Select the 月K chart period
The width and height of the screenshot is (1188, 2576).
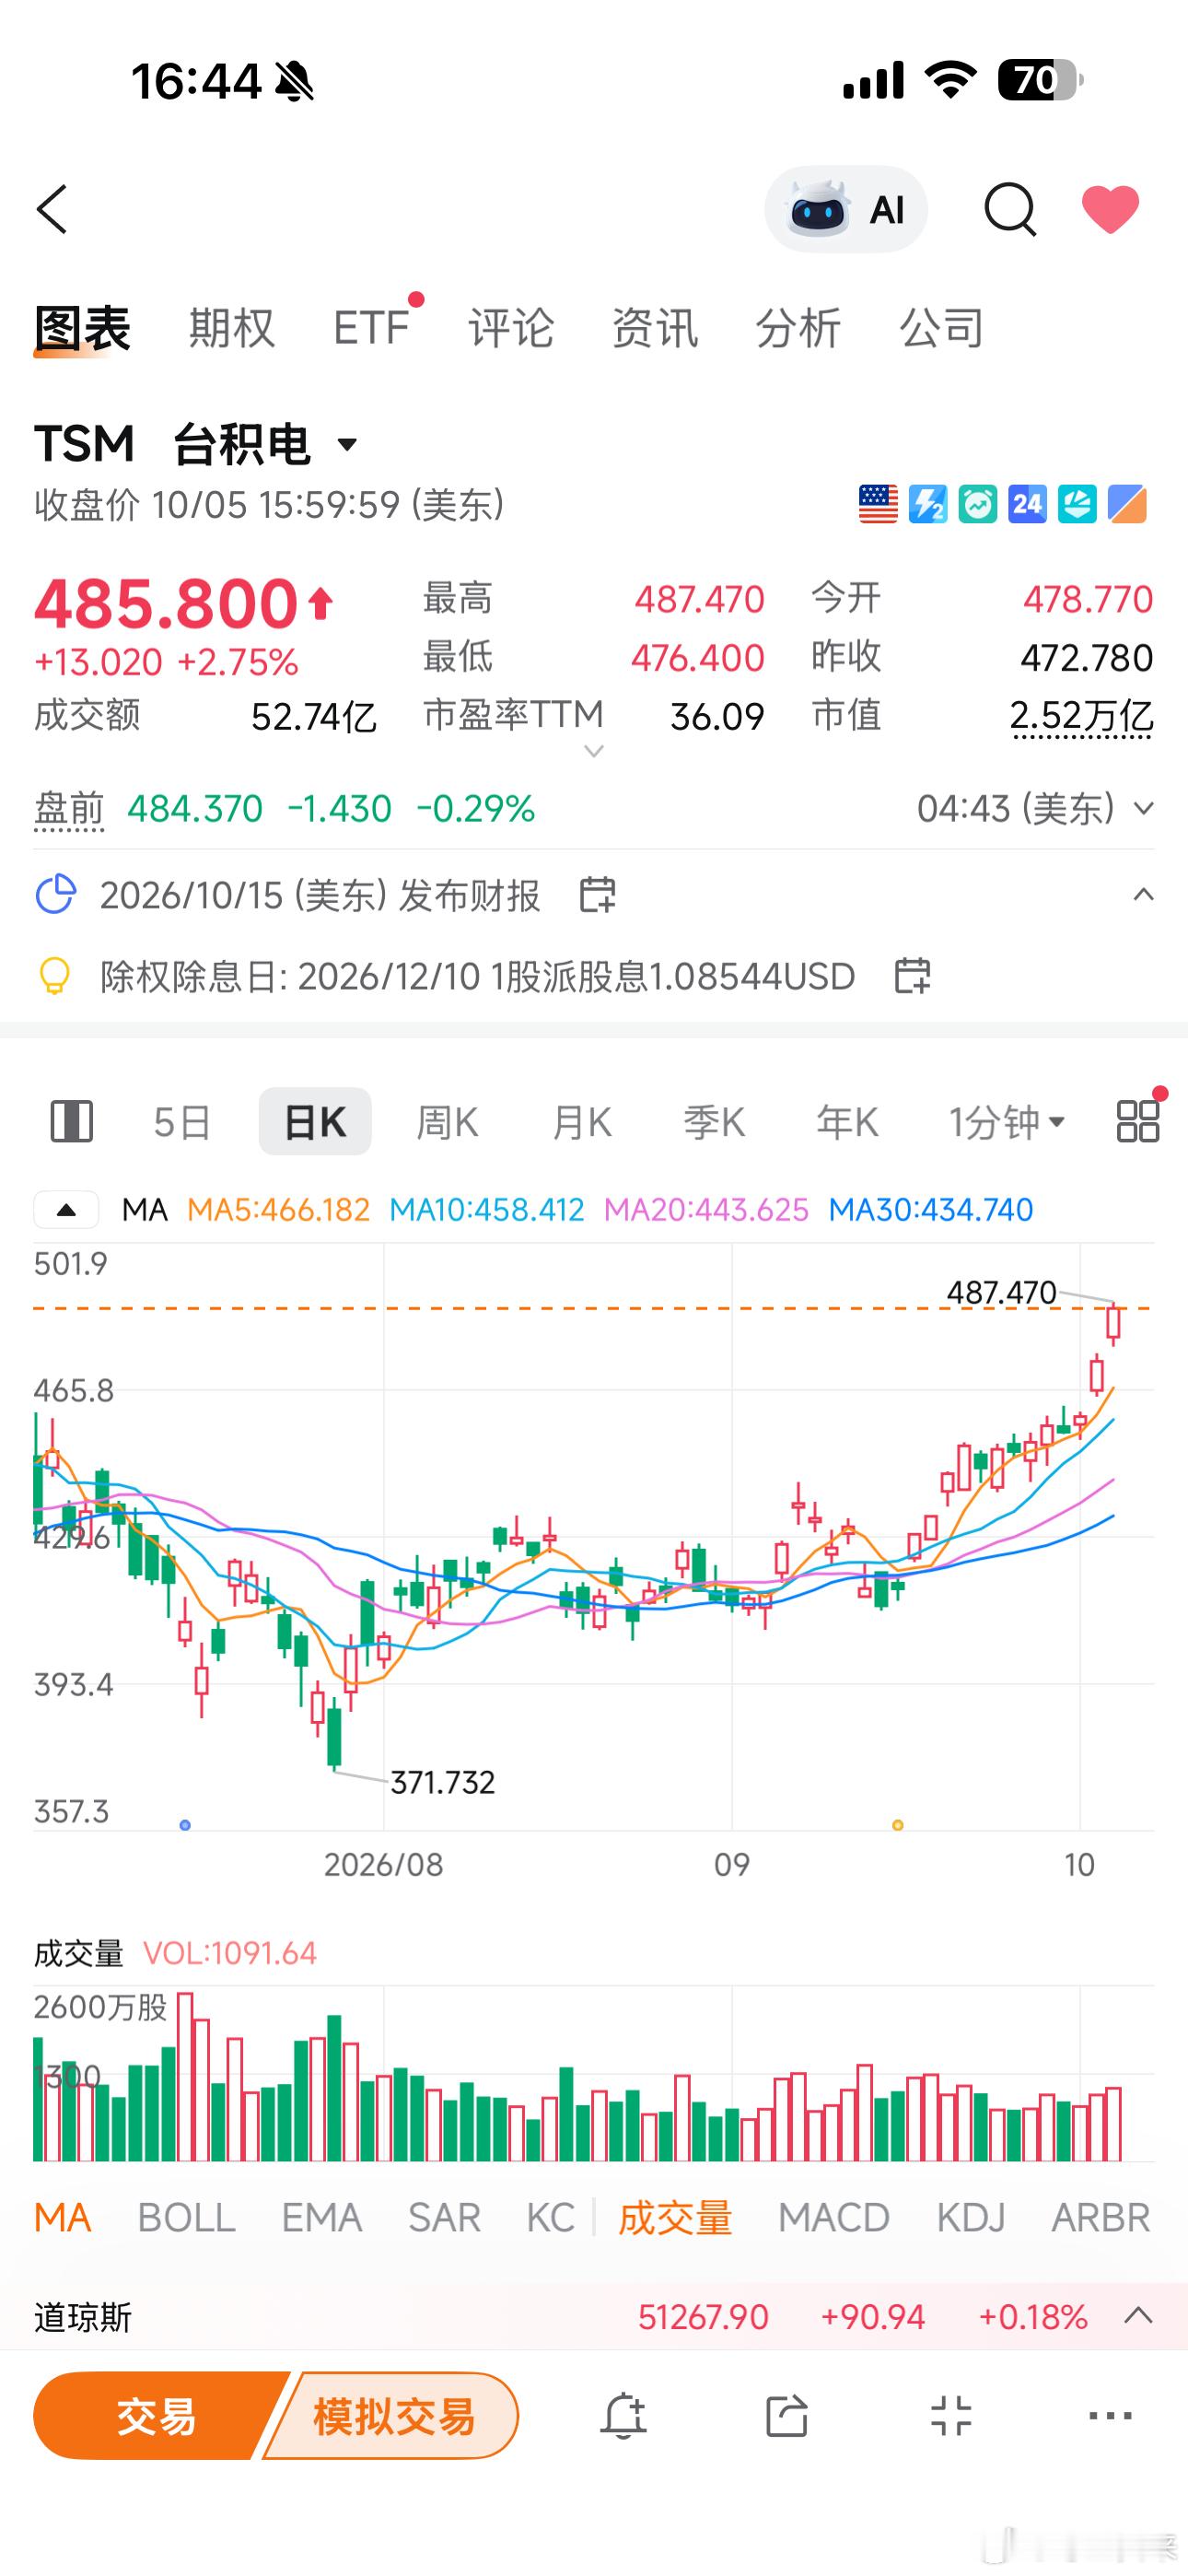pos(581,1122)
